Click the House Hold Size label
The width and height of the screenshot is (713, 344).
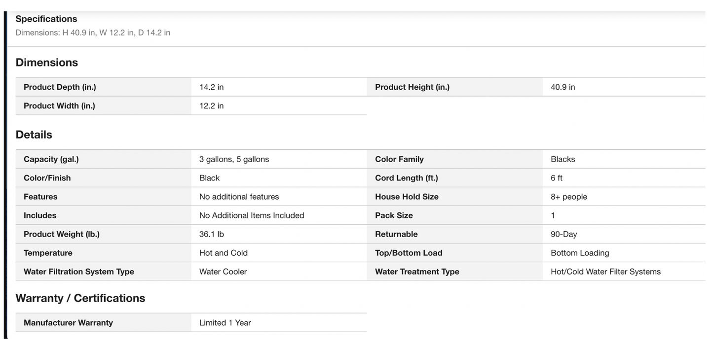pyautogui.click(x=407, y=197)
